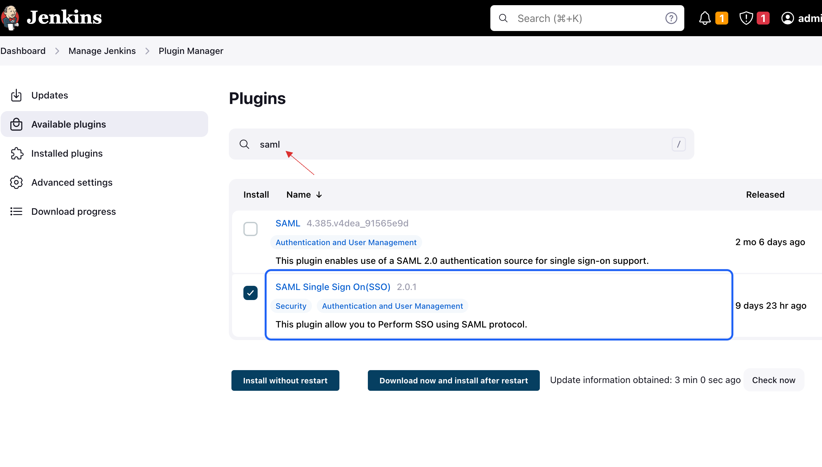822x467 pixels.
Task: Click the security shield icon
Action: coord(745,17)
